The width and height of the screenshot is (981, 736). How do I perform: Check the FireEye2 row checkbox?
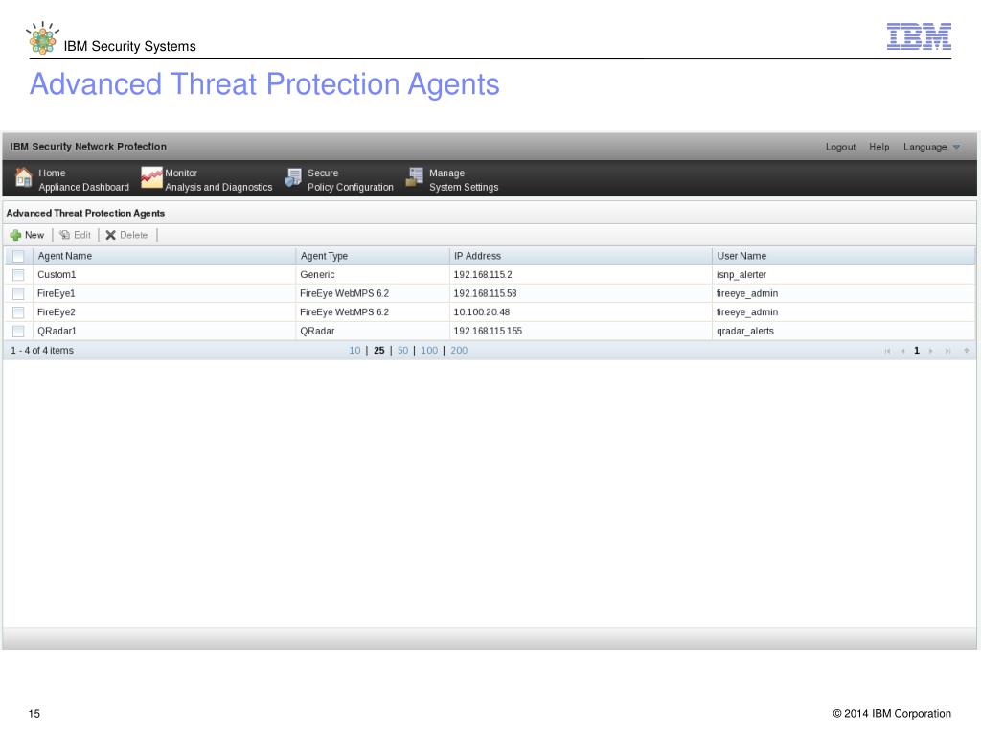coord(19,312)
